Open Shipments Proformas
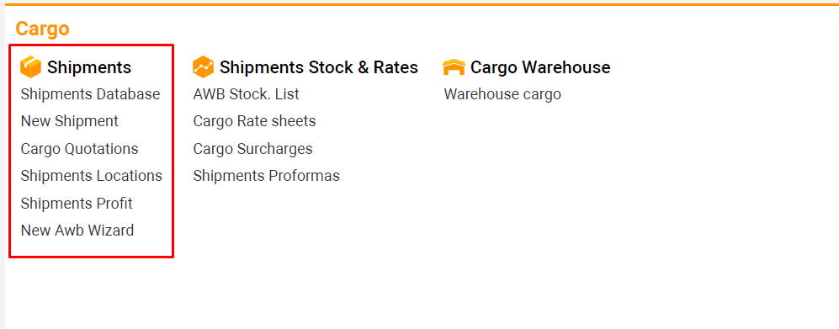The image size is (839, 329). [267, 176]
